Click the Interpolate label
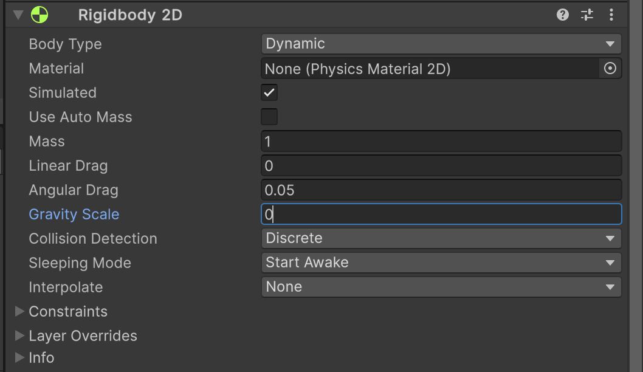This screenshot has height=372, width=643. [66, 287]
